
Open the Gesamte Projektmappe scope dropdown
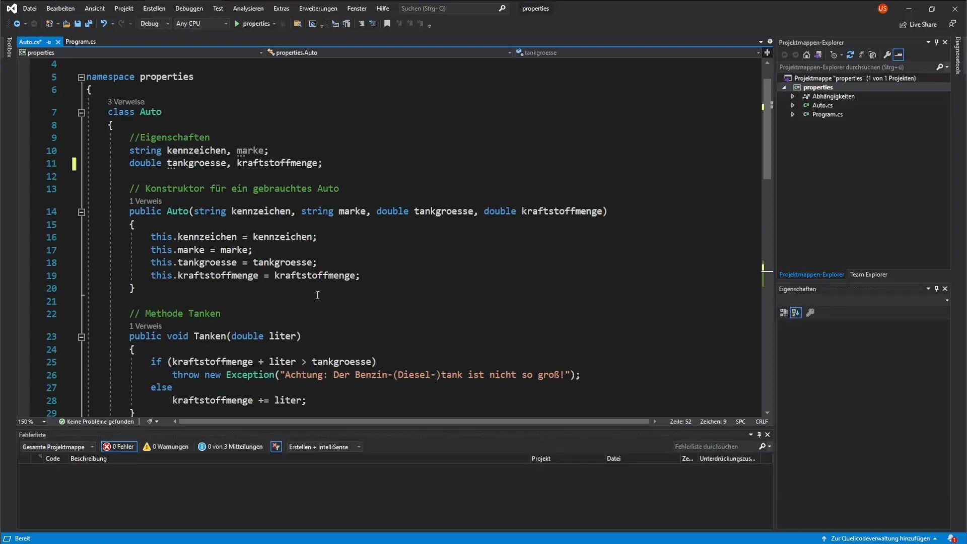[x=57, y=447]
